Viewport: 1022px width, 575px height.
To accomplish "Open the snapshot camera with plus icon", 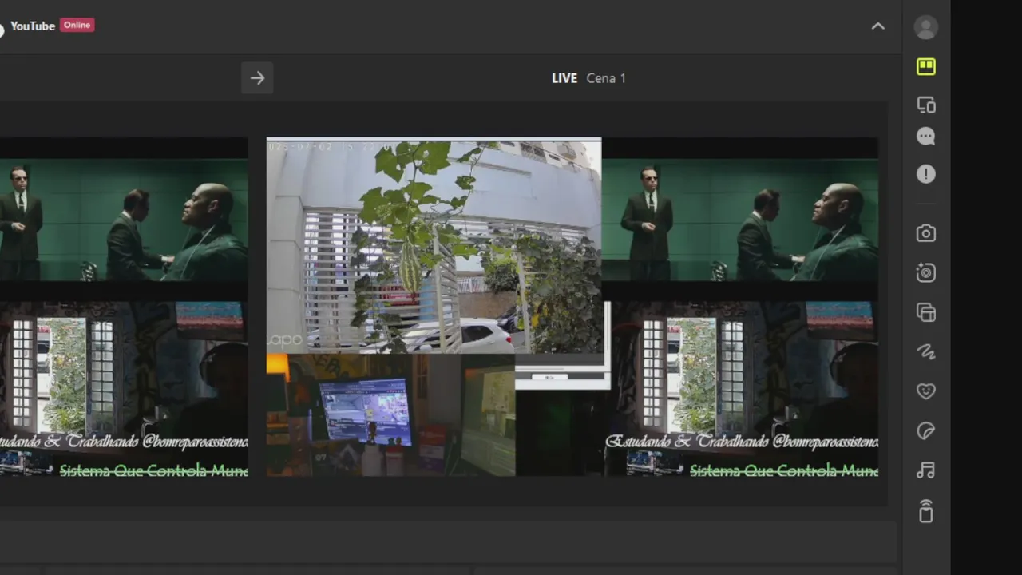I will pyautogui.click(x=926, y=273).
